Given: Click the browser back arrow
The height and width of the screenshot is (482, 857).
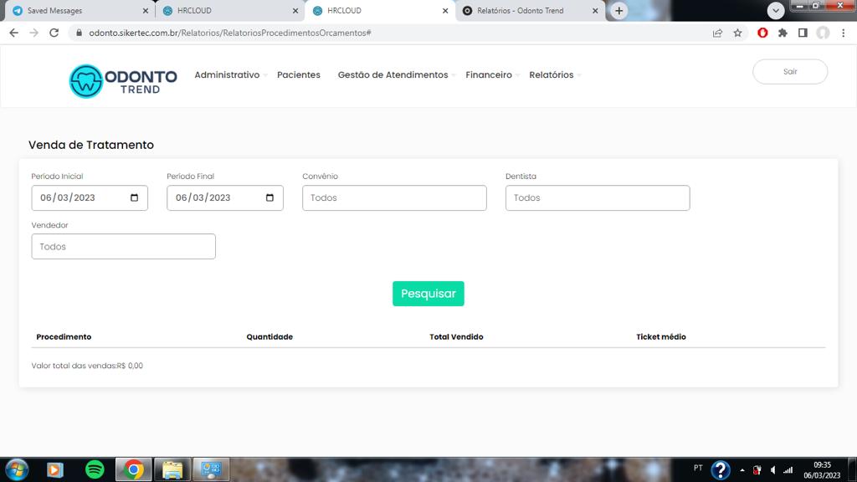Looking at the screenshot, I should (x=13, y=33).
